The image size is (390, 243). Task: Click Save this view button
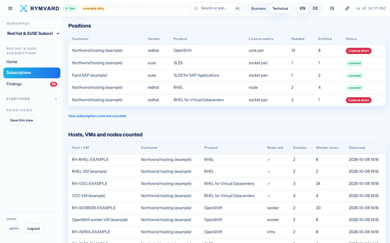pyautogui.click(x=21, y=120)
